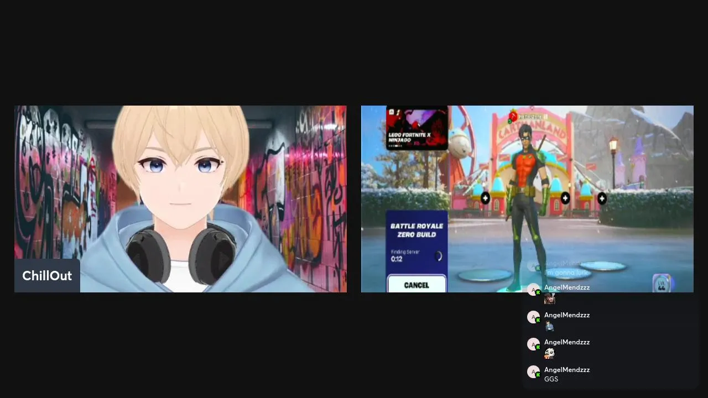
Task: Click the level 44 badge icon
Action: 662,284
